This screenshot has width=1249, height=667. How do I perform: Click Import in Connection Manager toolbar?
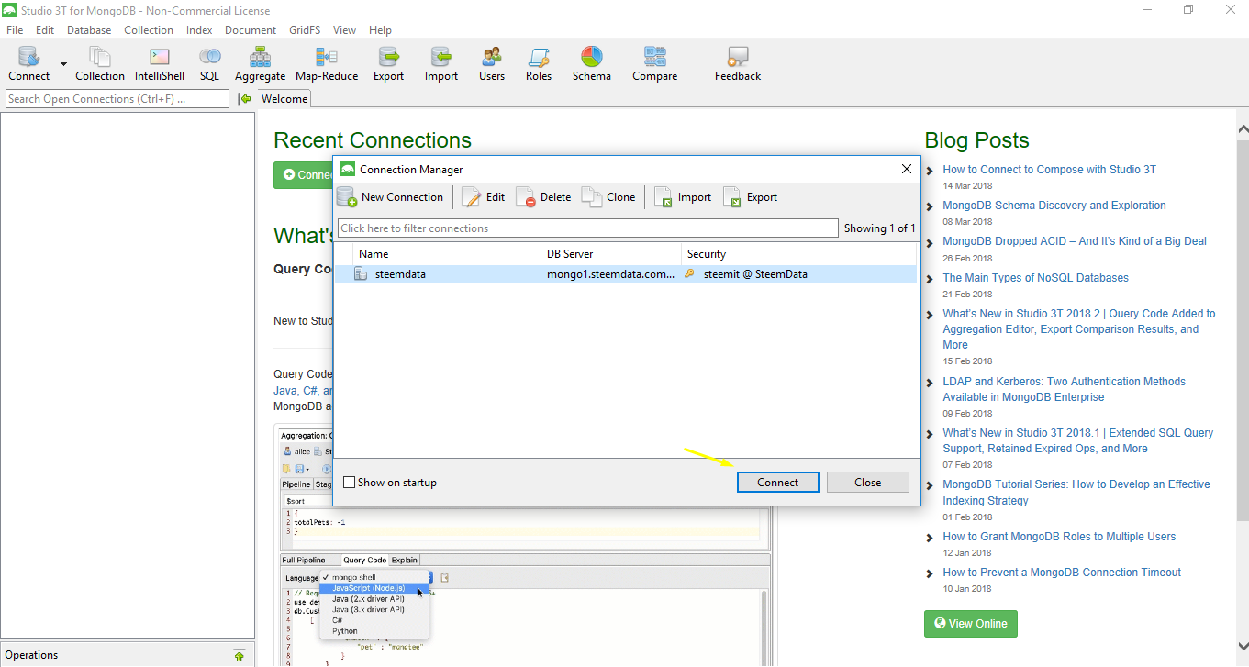click(x=683, y=196)
